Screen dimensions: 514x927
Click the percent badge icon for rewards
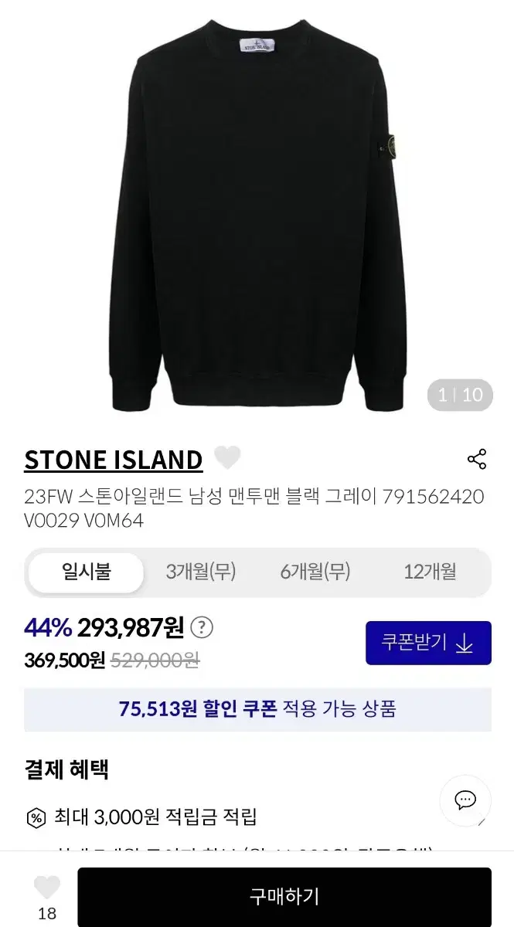[x=36, y=817]
